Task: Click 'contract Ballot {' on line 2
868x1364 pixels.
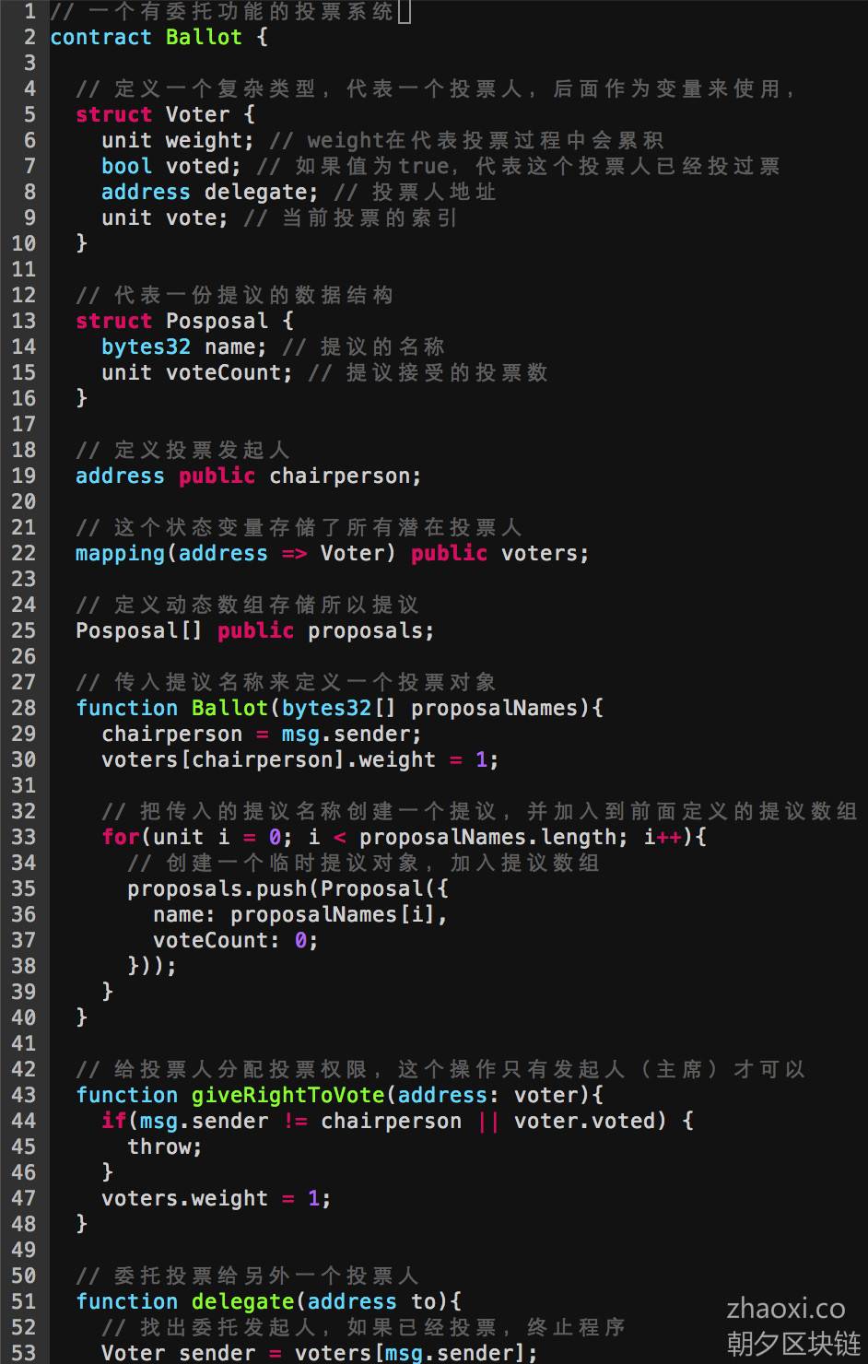Action: (159, 37)
